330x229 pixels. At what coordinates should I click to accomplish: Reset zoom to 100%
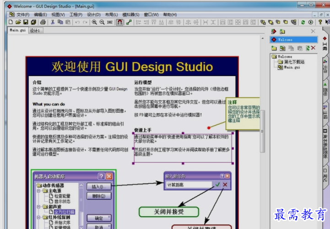click(x=110, y=22)
